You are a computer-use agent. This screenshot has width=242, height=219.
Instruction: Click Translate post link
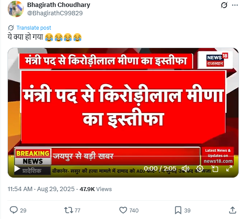34,28
